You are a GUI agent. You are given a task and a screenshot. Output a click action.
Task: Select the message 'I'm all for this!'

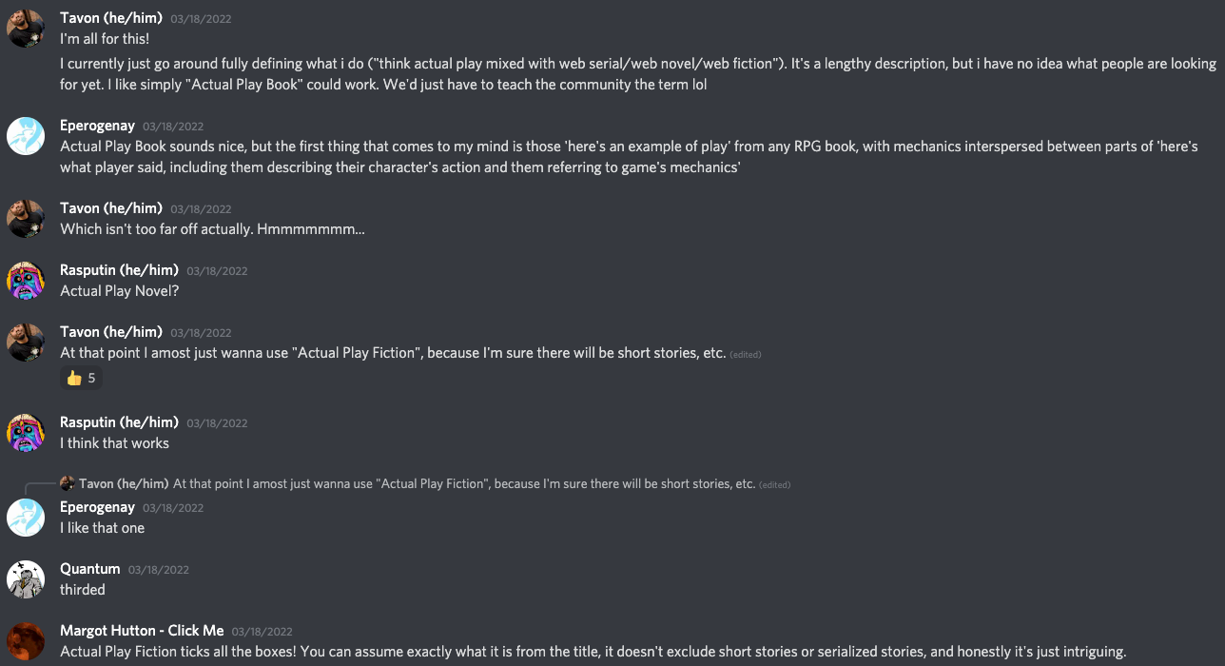pos(105,39)
